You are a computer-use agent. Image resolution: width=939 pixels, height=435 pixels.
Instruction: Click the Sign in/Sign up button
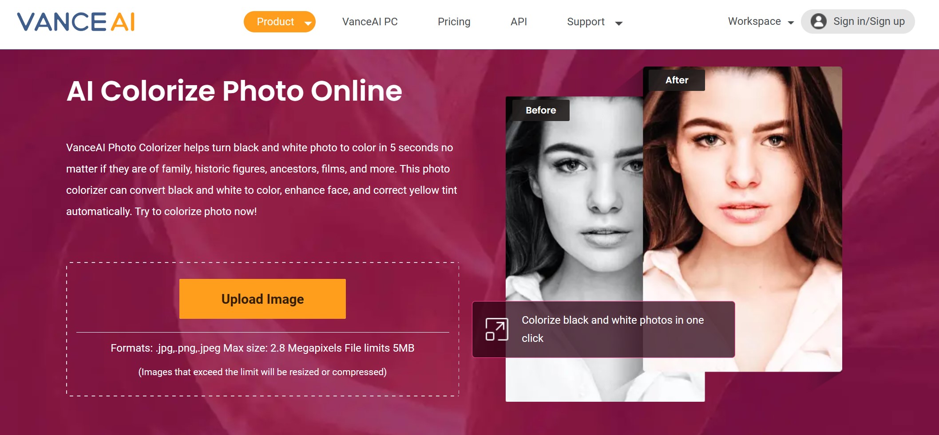858,21
